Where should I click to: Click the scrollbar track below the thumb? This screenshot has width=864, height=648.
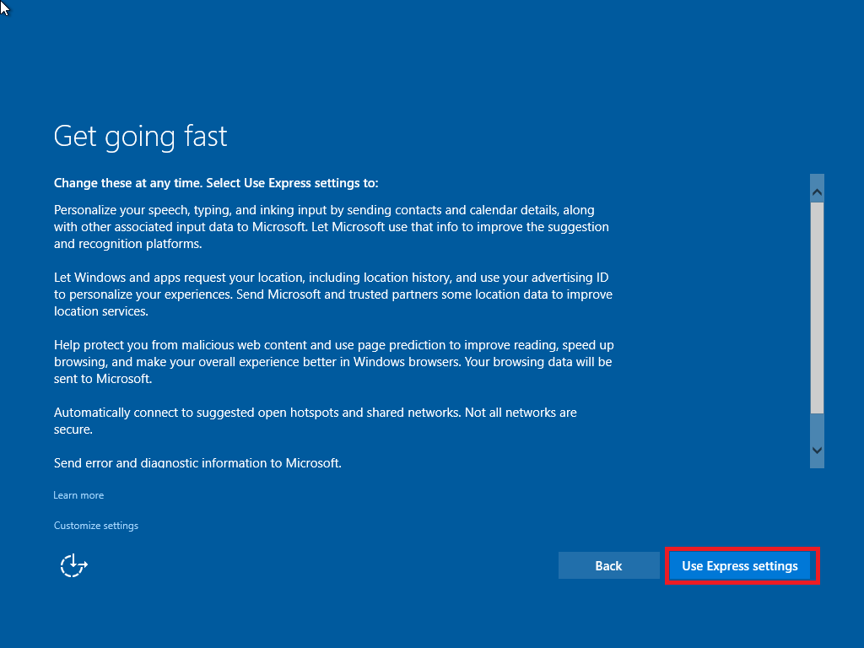pyautogui.click(x=816, y=426)
